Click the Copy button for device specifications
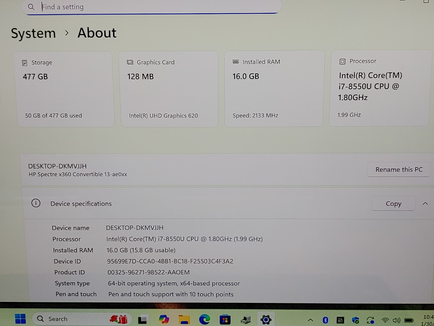The image size is (434, 326). coord(393,204)
